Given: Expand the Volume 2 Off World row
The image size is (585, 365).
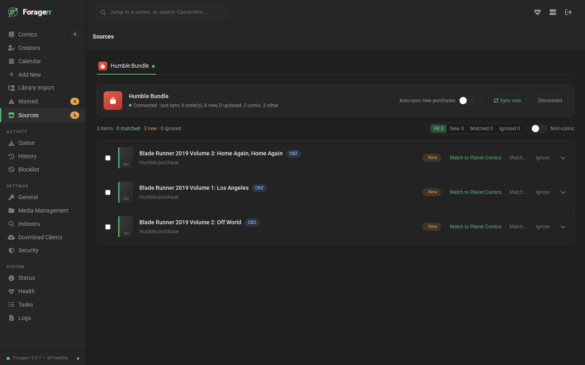Looking at the screenshot, I should click(563, 227).
